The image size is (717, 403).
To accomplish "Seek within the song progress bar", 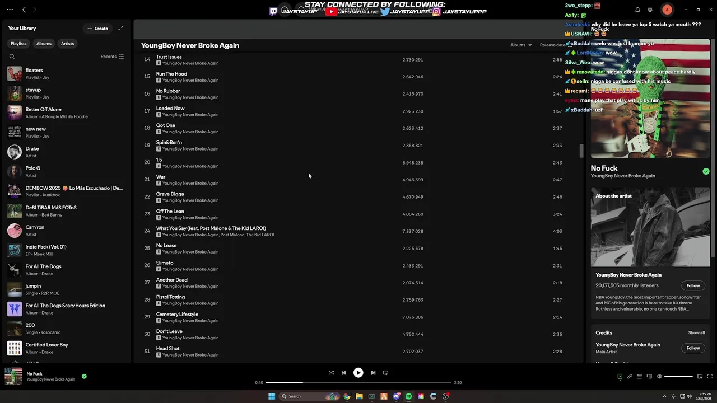I will coord(358,383).
